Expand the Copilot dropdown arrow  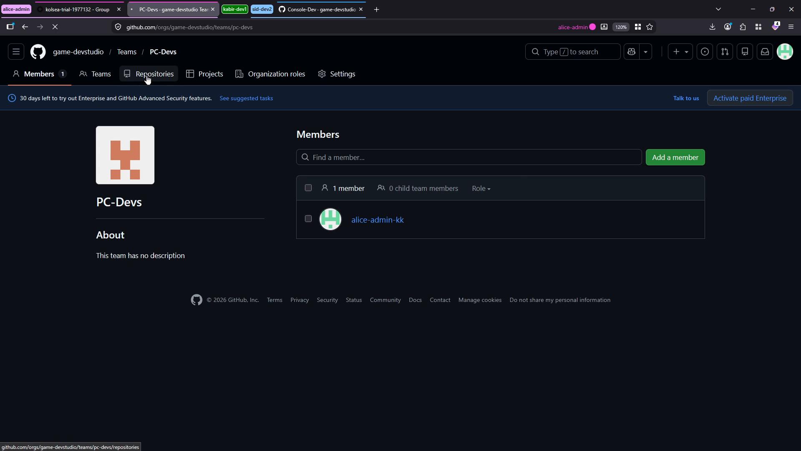(645, 52)
